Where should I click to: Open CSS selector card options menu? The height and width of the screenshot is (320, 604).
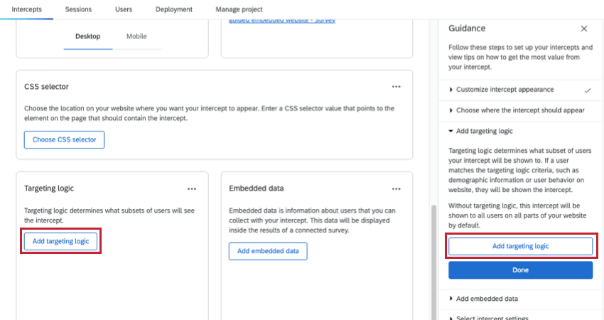tap(397, 87)
